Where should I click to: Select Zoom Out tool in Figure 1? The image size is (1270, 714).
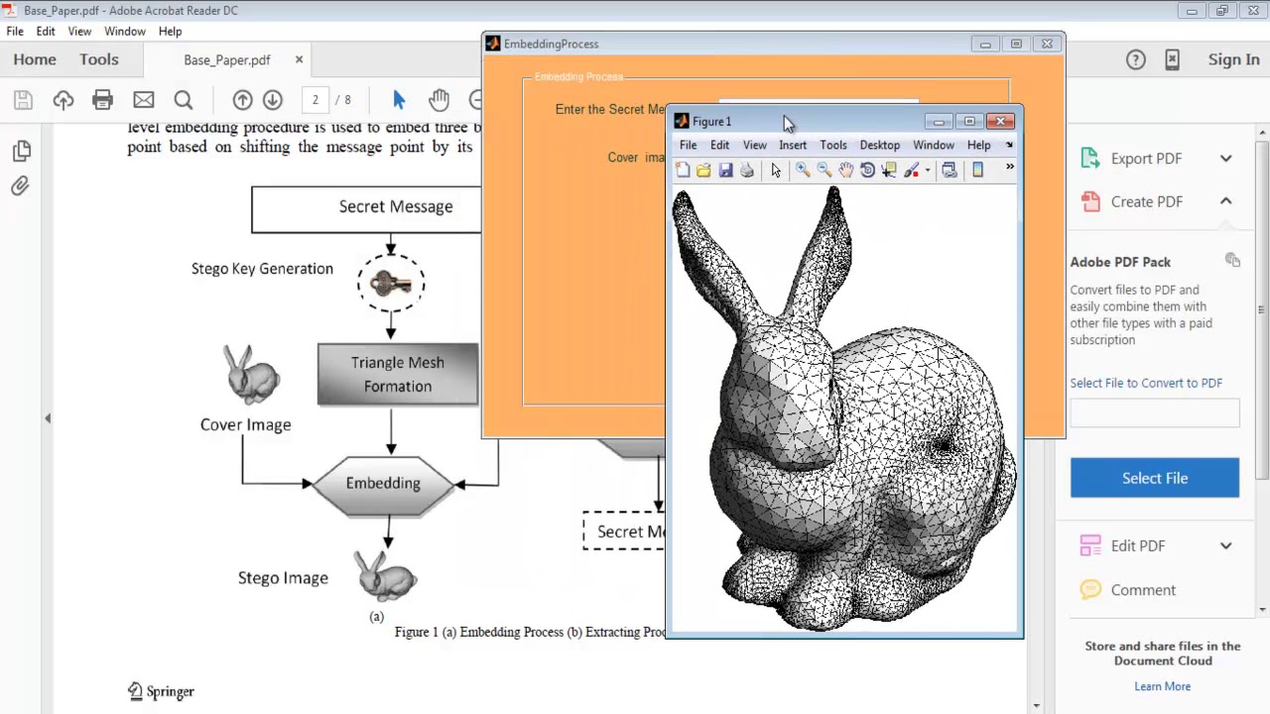(825, 171)
